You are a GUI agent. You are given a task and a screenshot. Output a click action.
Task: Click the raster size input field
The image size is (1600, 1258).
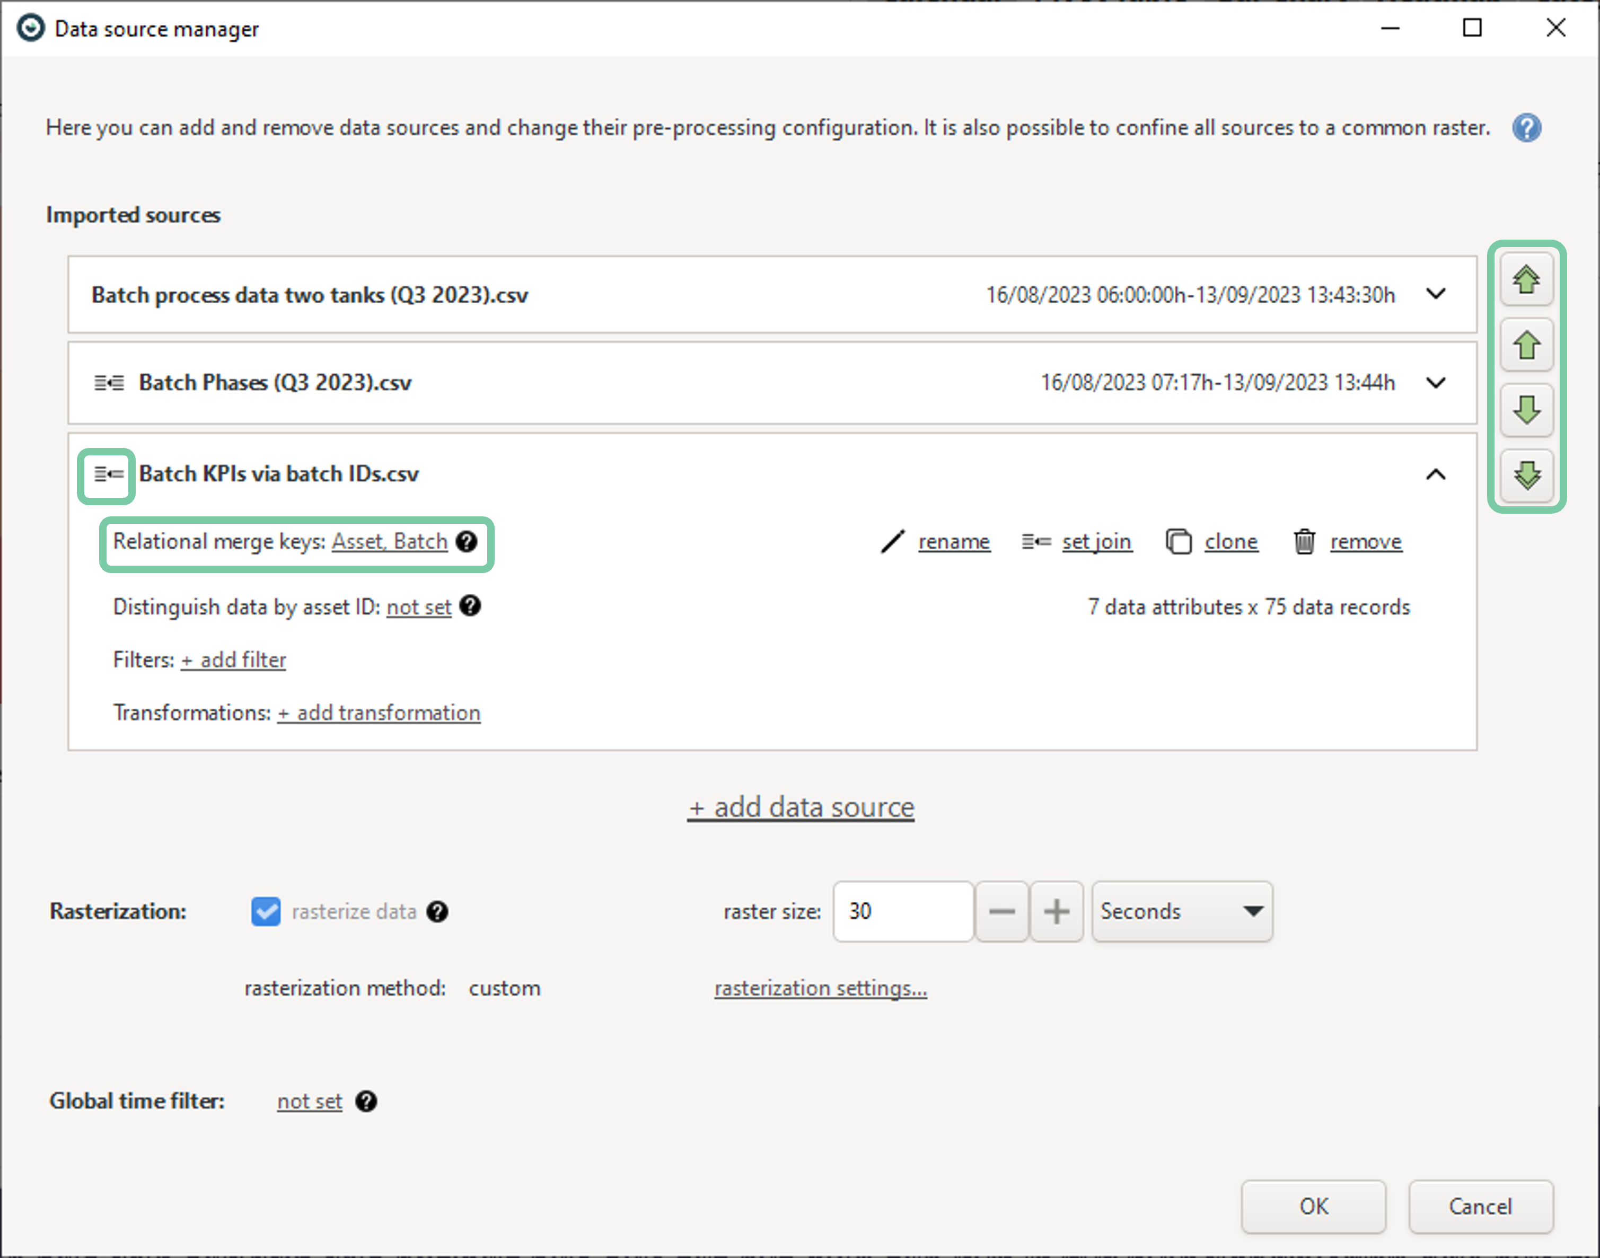pyautogui.click(x=903, y=912)
